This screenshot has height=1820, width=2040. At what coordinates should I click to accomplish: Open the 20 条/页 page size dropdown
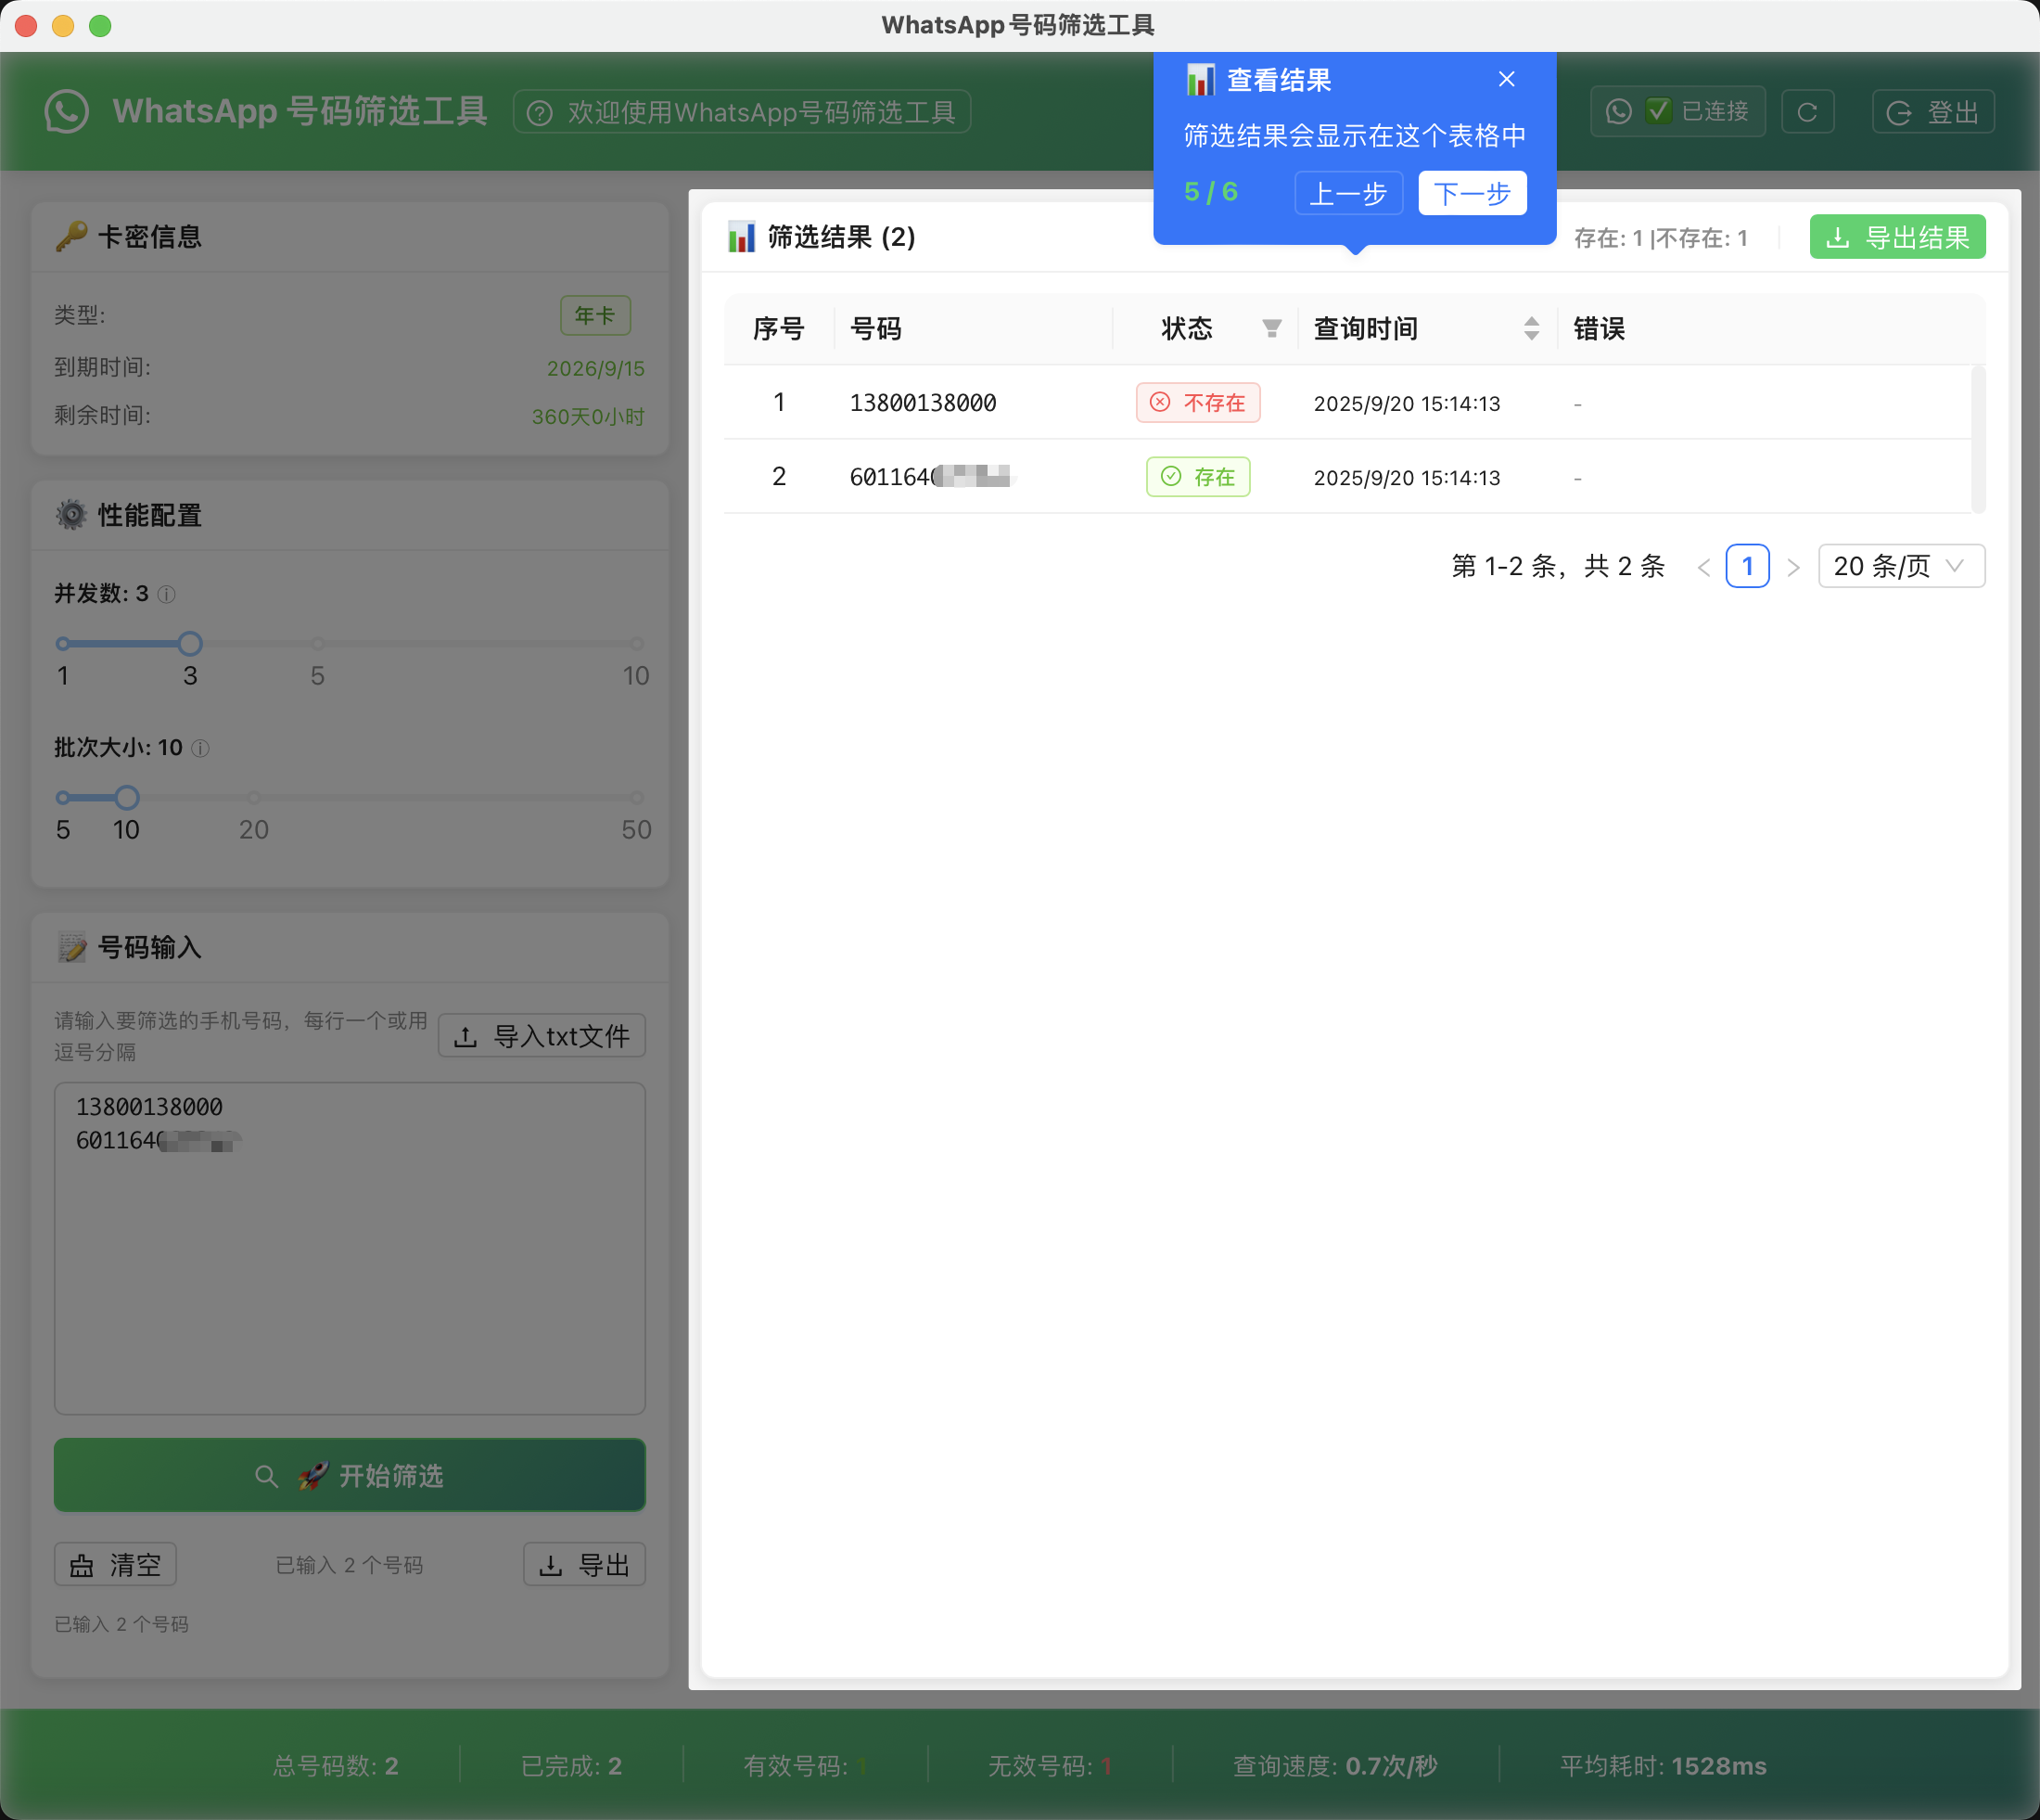click(1900, 566)
